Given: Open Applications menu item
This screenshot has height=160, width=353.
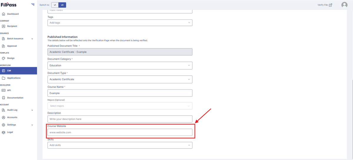Looking at the screenshot, I should (x=14, y=78).
